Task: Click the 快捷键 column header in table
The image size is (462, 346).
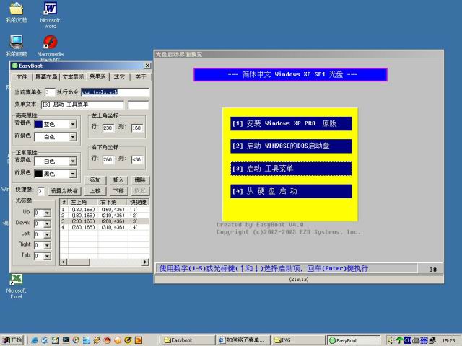Action: pos(139,202)
